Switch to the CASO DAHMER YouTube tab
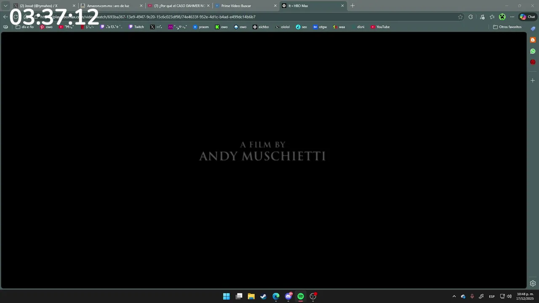Screen dimensions: 539x303 (x=179, y=6)
